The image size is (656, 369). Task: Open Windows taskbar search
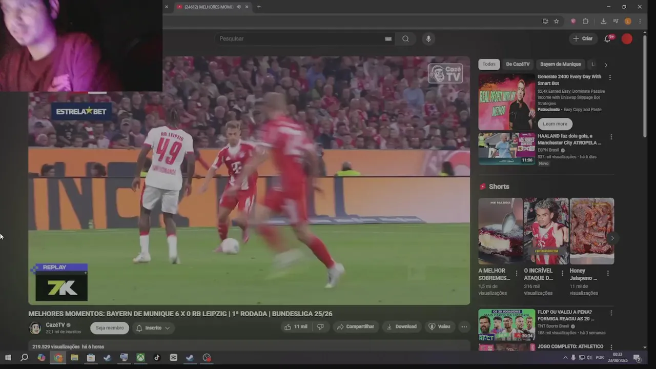[24, 358]
